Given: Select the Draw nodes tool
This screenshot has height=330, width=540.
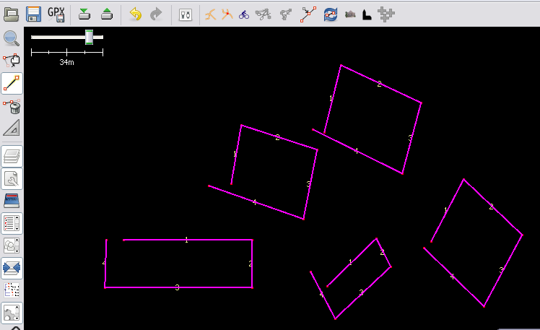Looking at the screenshot, I should (x=12, y=84).
